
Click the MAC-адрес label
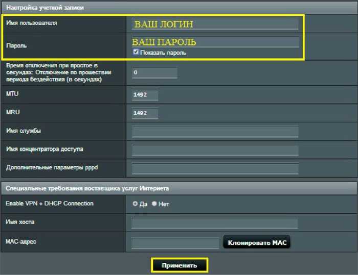(x=21, y=241)
